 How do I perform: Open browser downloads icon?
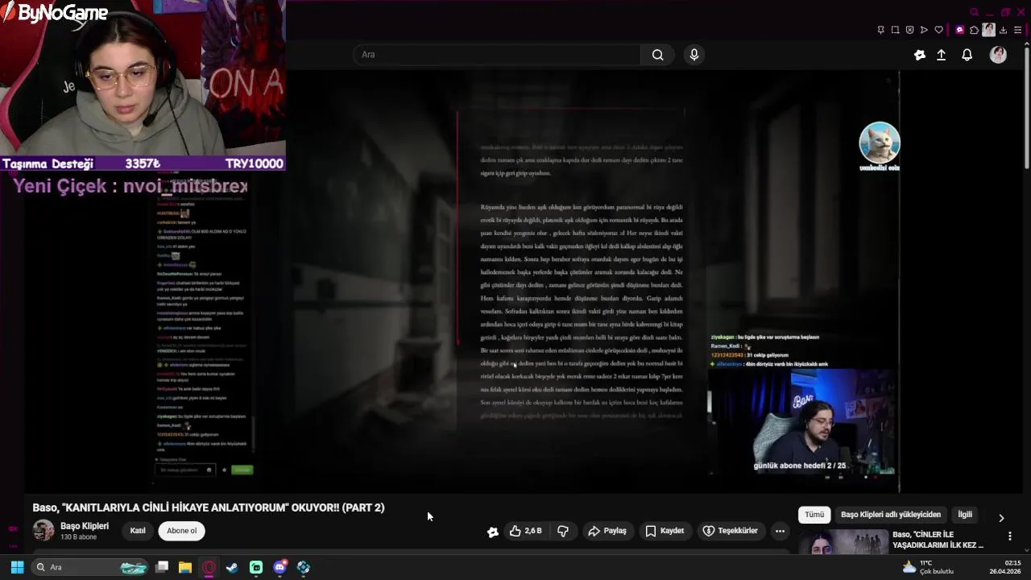1003,30
